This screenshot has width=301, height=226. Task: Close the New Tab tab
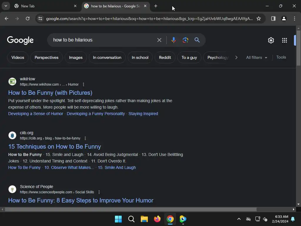tap(75, 6)
